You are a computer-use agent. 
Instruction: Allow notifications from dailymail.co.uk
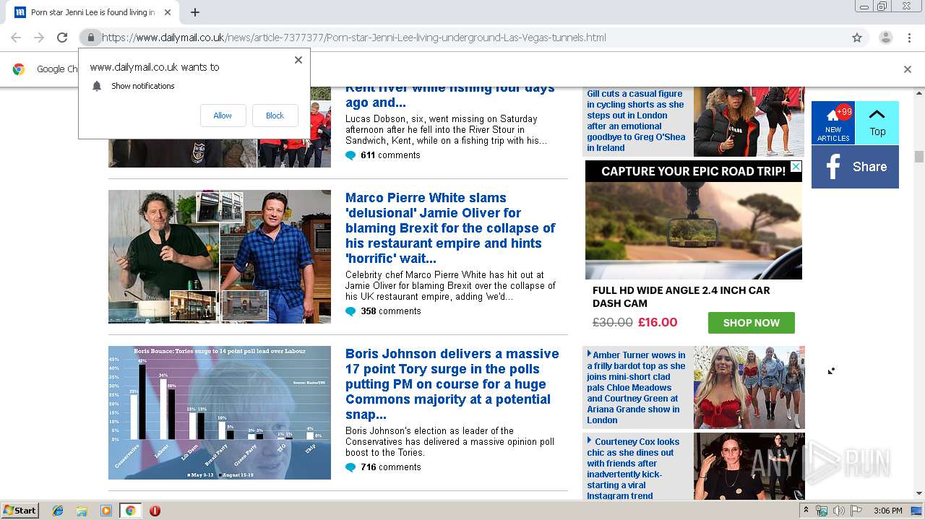click(223, 116)
